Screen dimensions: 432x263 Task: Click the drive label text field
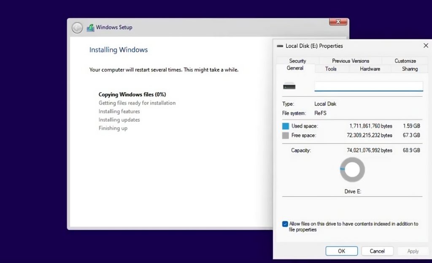369,86
